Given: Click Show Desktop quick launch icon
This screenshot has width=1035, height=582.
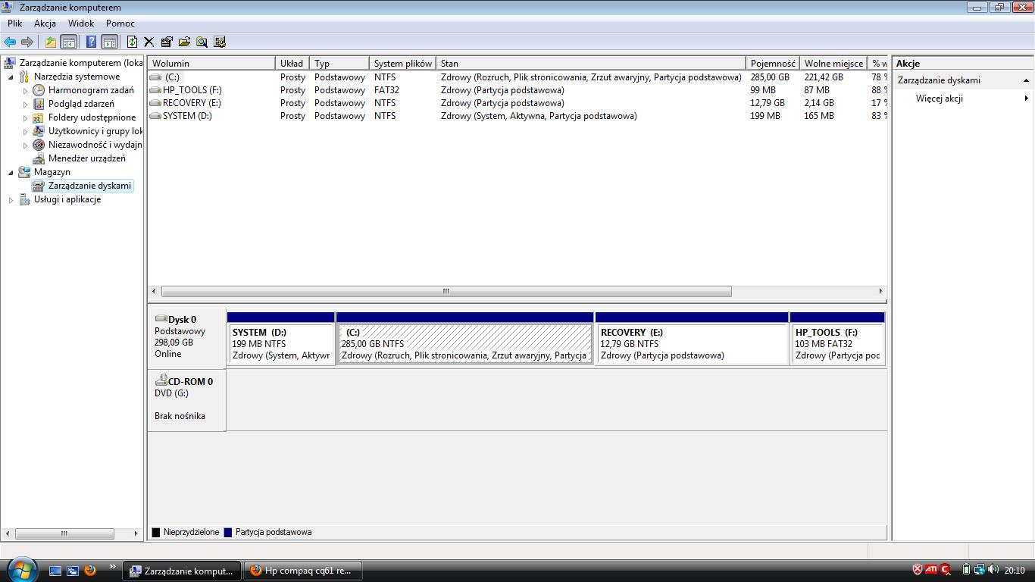Looking at the screenshot, I should pyautogui.click(x=55, y=570).
